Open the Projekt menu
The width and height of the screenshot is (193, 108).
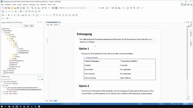[19, 4]
